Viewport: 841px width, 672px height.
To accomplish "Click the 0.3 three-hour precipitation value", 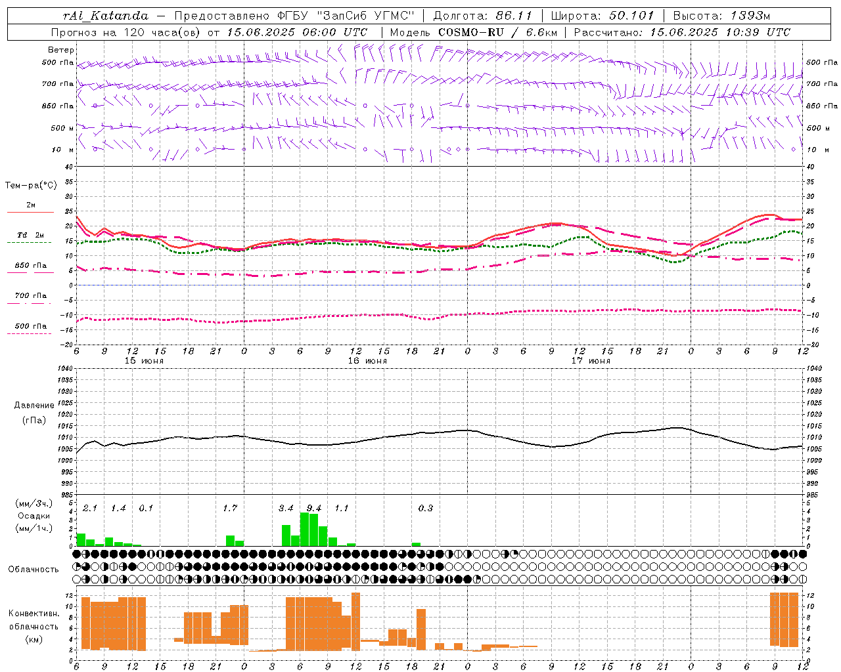I will (426, 508).
